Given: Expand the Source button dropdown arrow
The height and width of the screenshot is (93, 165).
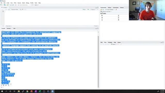Looking at the screenshot, I should tap(96, 10).
